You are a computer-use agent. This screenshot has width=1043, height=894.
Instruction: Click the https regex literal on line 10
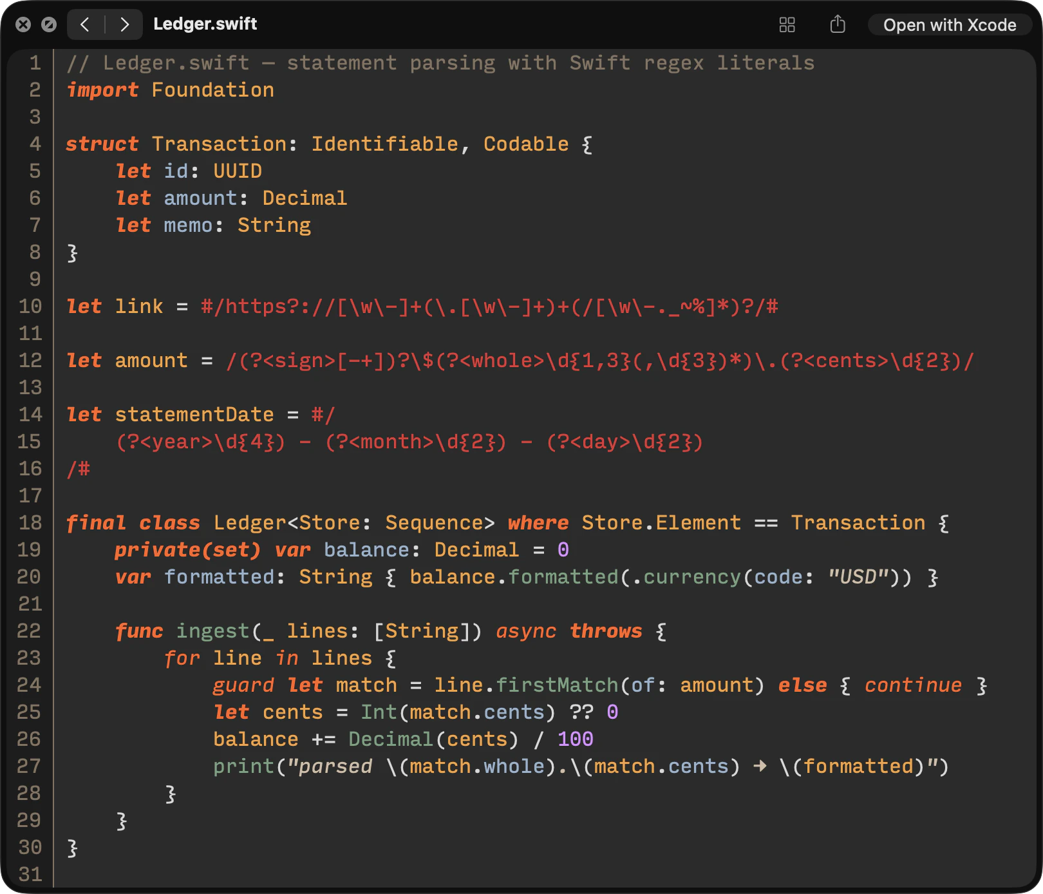tap(489, 307)
